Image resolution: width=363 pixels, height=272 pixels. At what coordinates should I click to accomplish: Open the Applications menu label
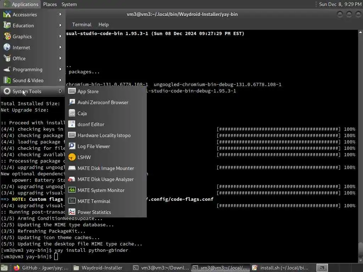point(25,4)
